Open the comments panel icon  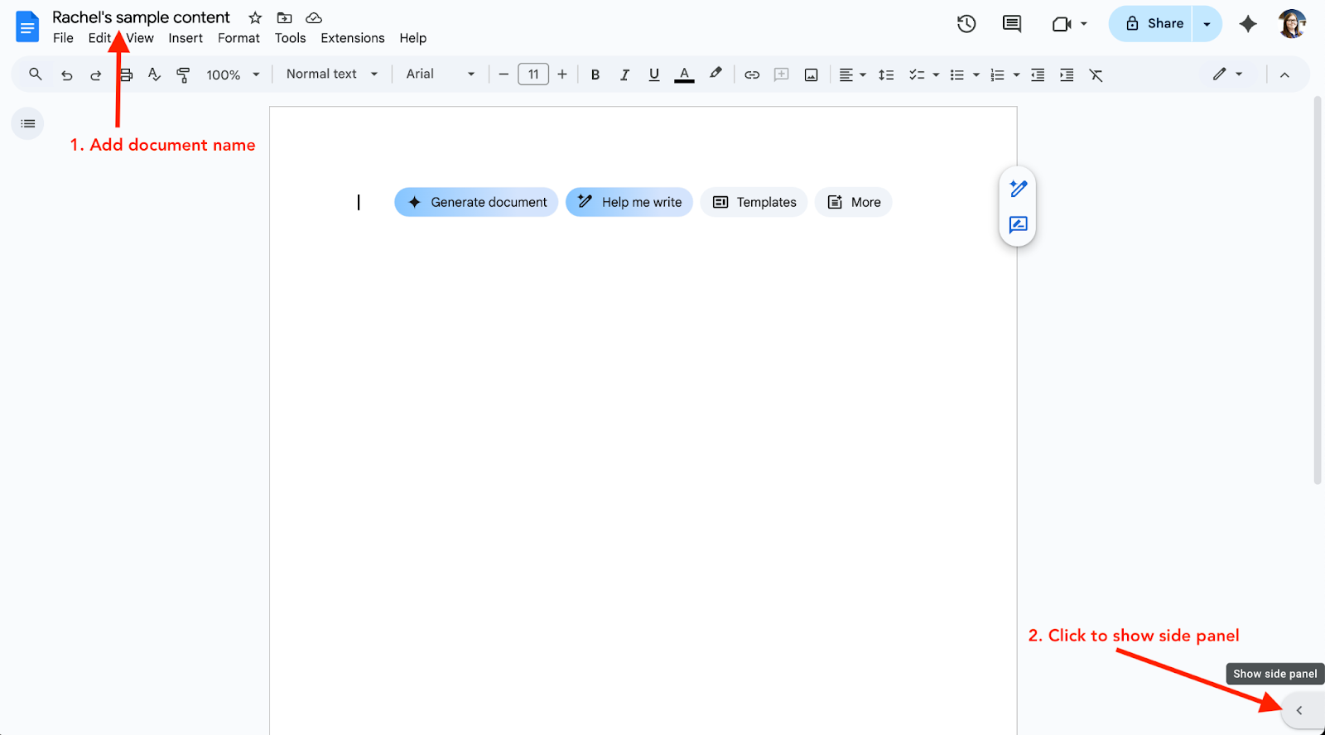pos(1011,24)
